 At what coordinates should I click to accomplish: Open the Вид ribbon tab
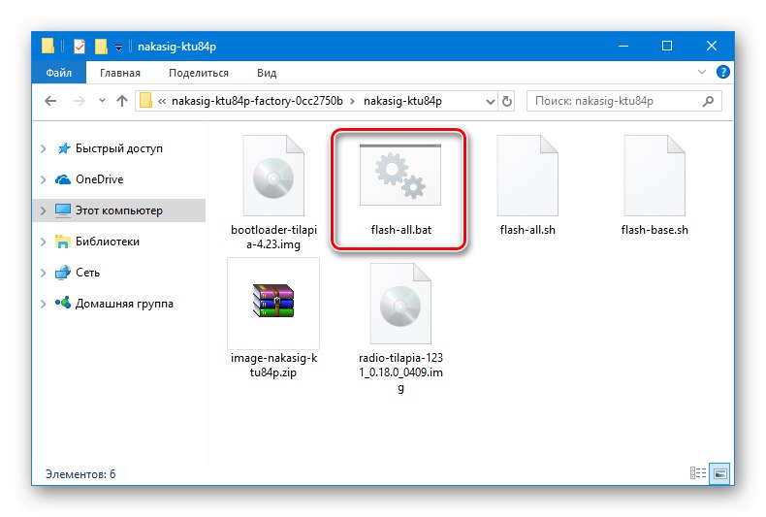tap(267, 73)
